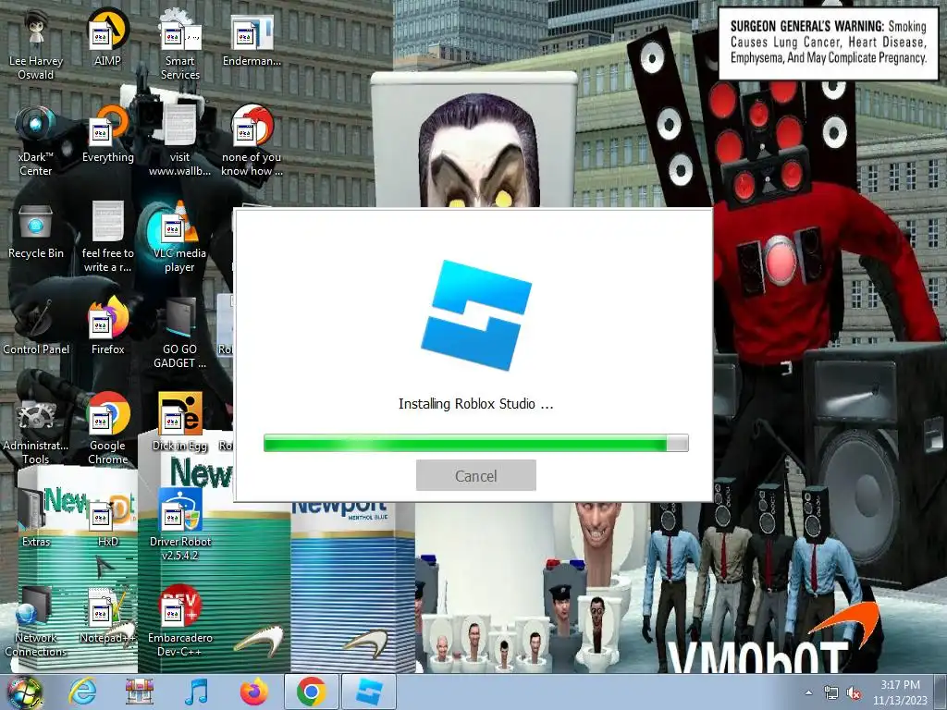This screenshot has height=710, width=947.
Task: Open the pinned toy chest taskbar icon
Action: pos(140,692)
